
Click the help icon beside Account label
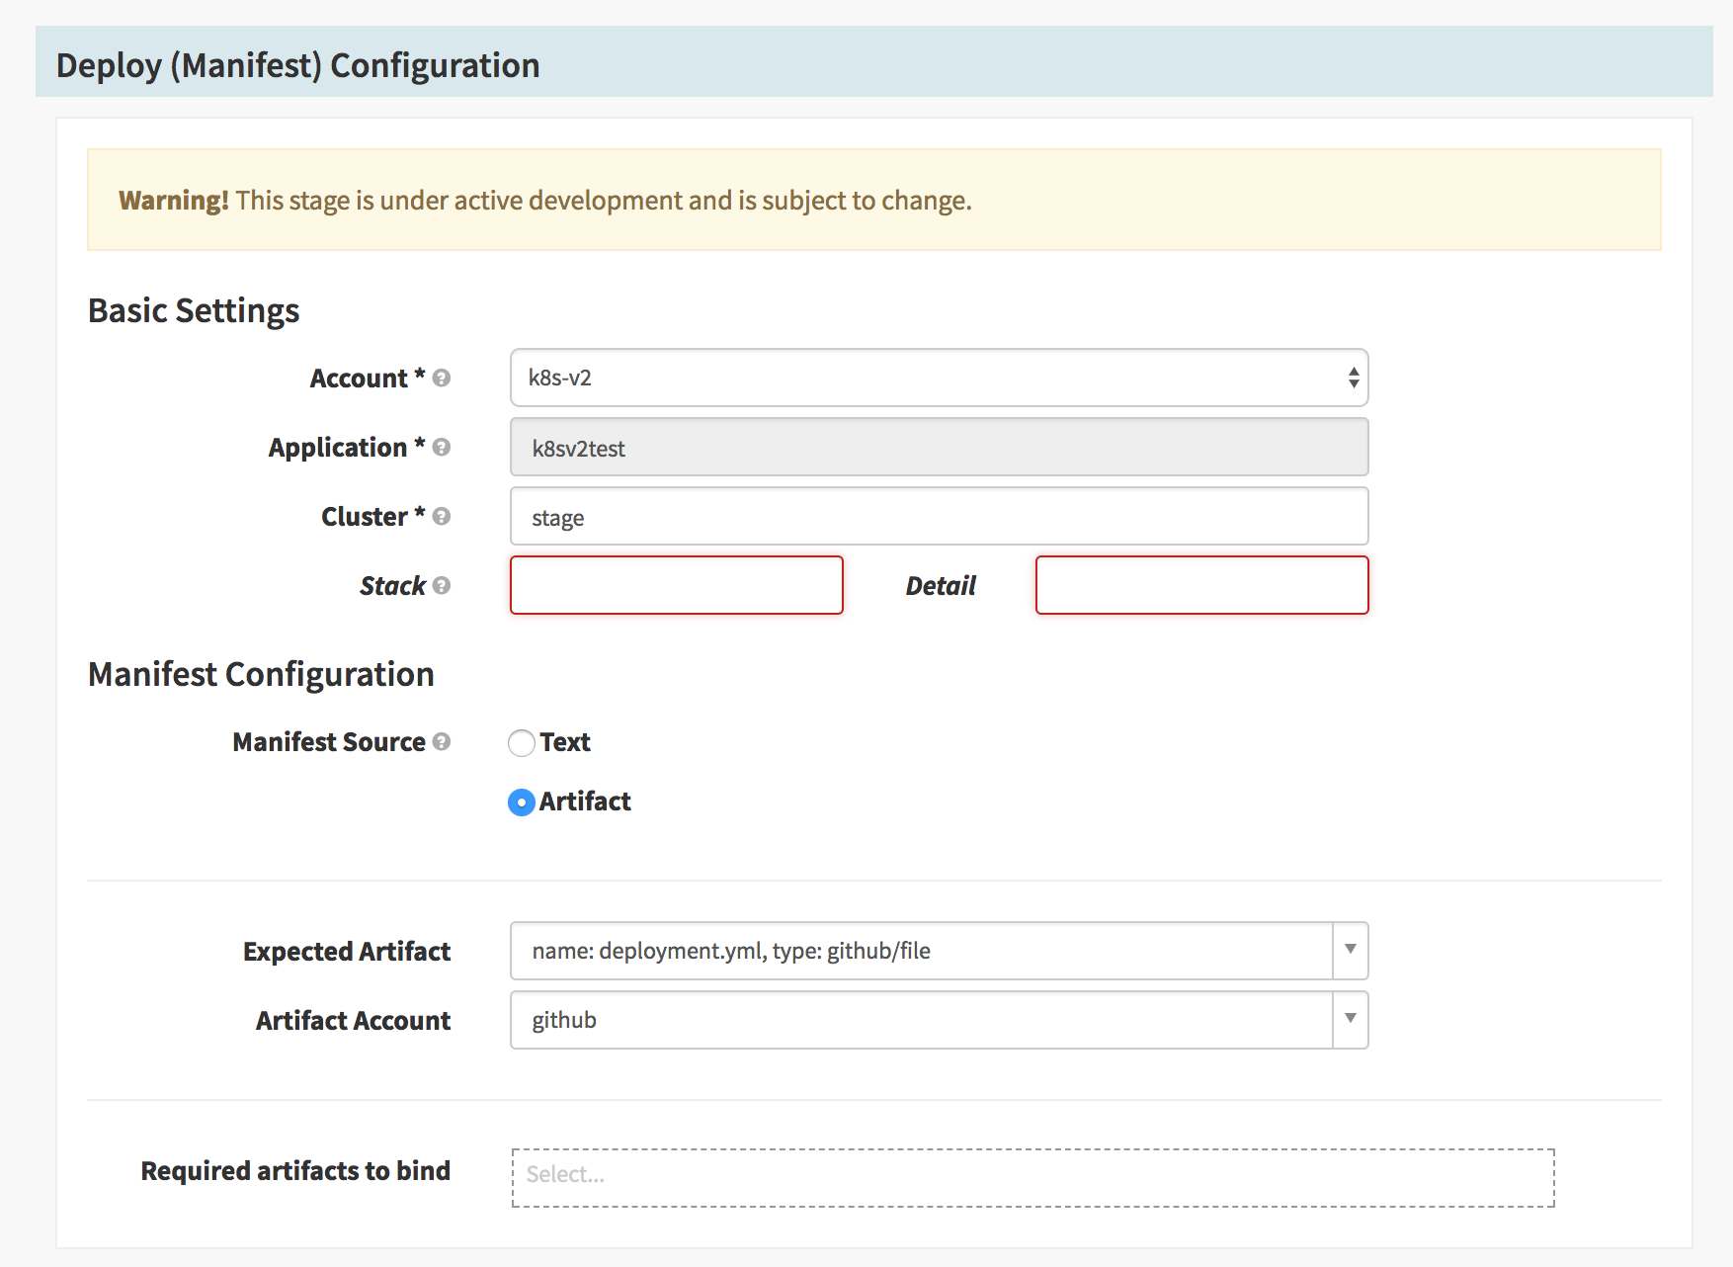click(x=442, y=378)
